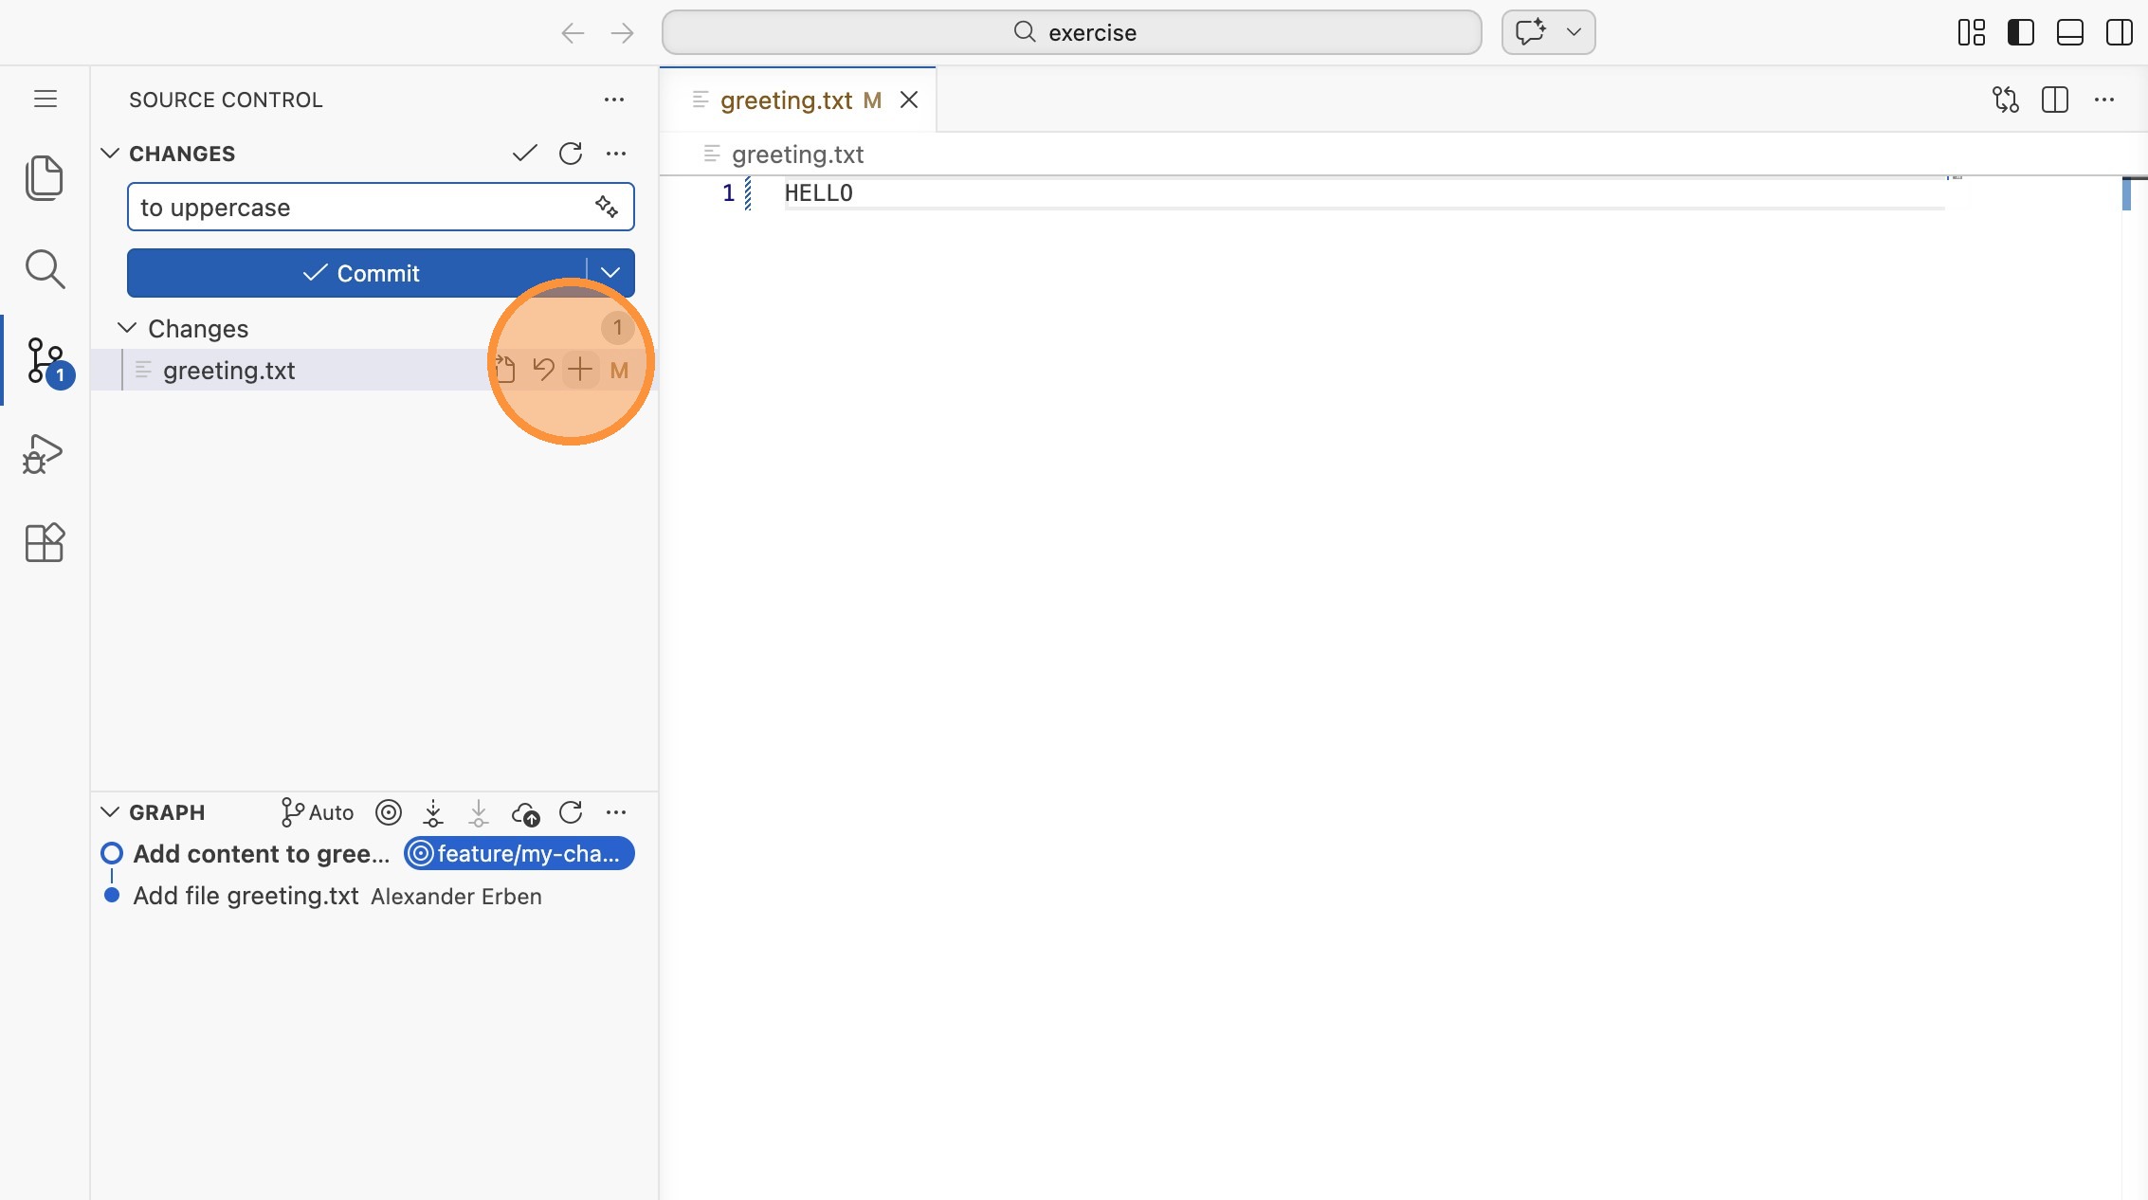The width and height of the screenshot is (2148, 1200).
Task: Open the Search view in activity bar
Action: click(x=44, y=269)
